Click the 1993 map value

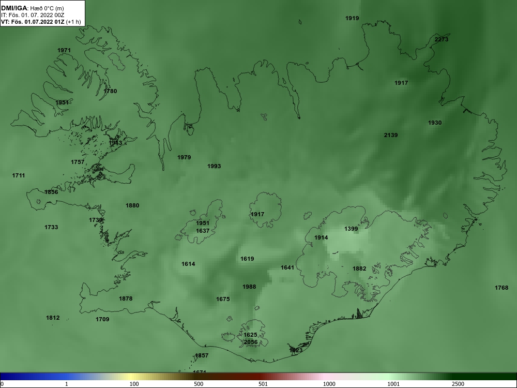click(214, 166)
